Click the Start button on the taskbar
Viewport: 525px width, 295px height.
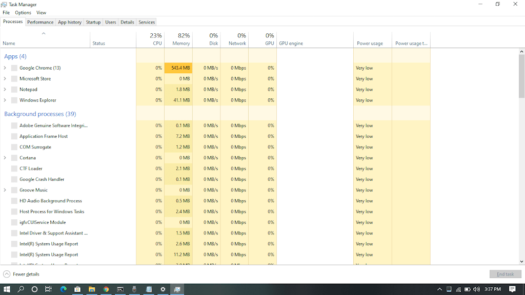point(7,289)
